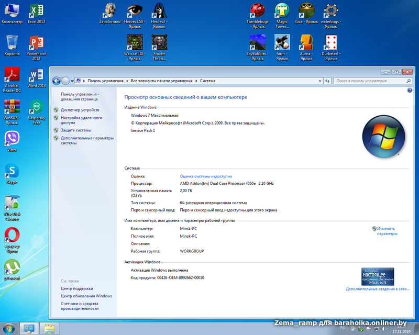Viewport: 419px width, 335px height.
Task: Click the volume speaker tray icon
Action: 384,329
